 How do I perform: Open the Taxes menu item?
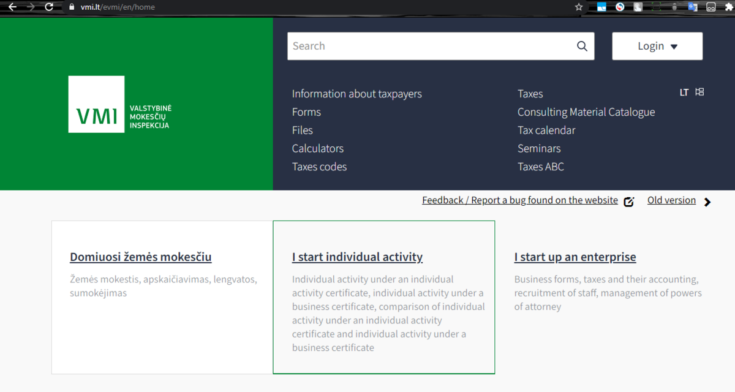point(530,94)
